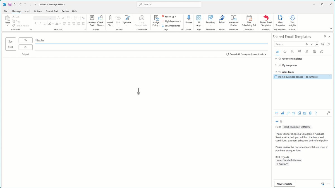
Task: Toggle match case Aa in template search
Action: tap(307, 44)
